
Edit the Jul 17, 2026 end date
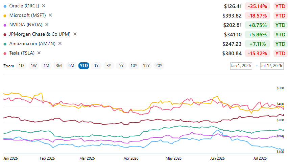pyautogui.click(x=272, y=66)
